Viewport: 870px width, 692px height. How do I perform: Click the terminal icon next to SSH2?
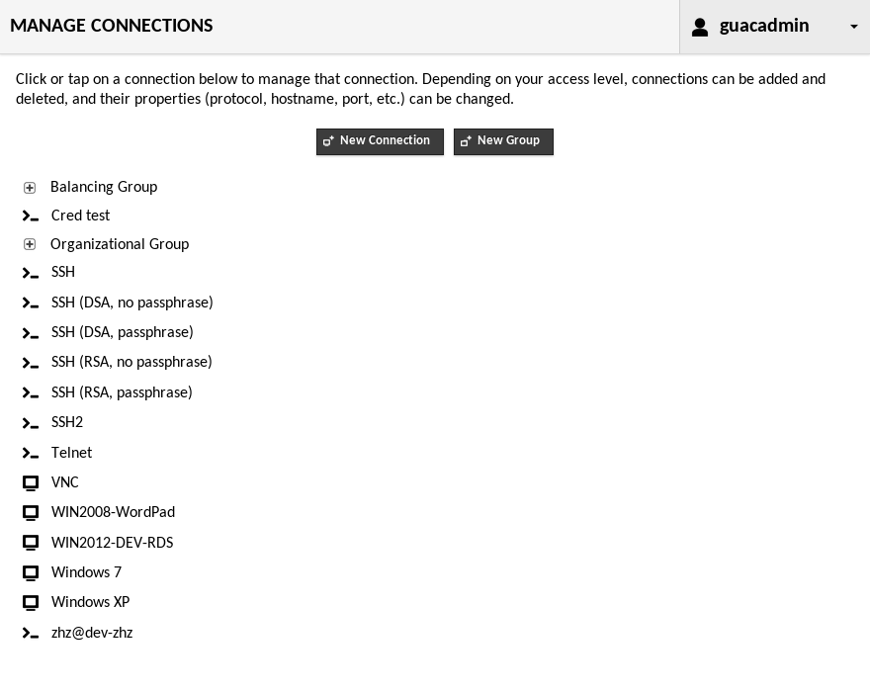pyautogui.click(x=31, y=423)
